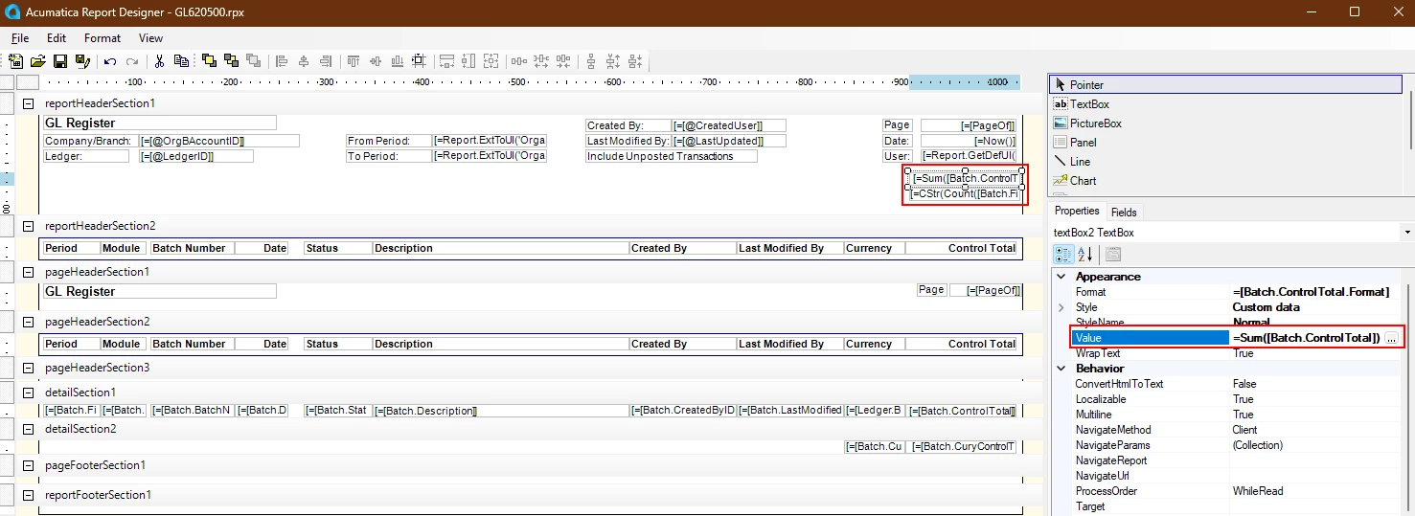
Task: Click the Make Same Width icon
Action: click(446, 60)
